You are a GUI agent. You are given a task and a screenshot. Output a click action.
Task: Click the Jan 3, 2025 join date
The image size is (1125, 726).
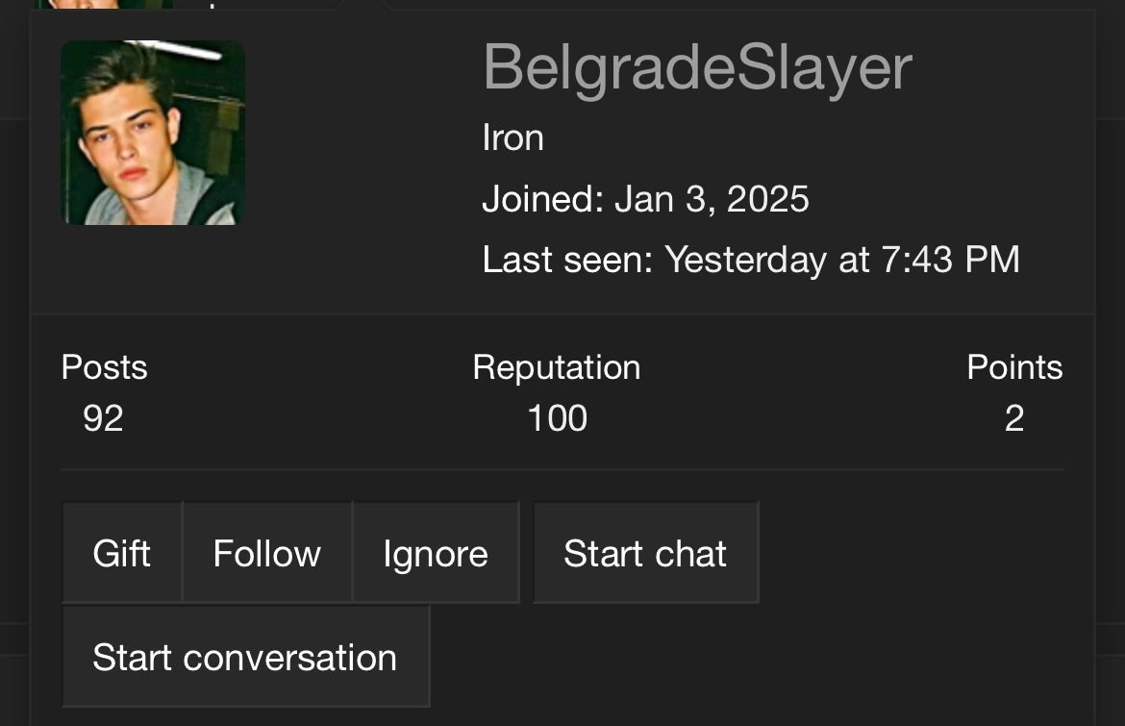coord(712,199)
